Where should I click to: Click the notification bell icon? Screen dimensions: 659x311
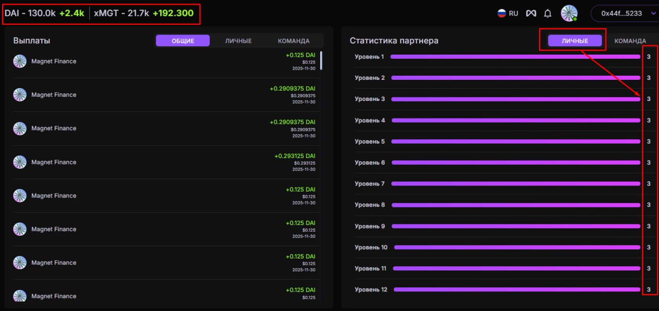tap(548, 13)
